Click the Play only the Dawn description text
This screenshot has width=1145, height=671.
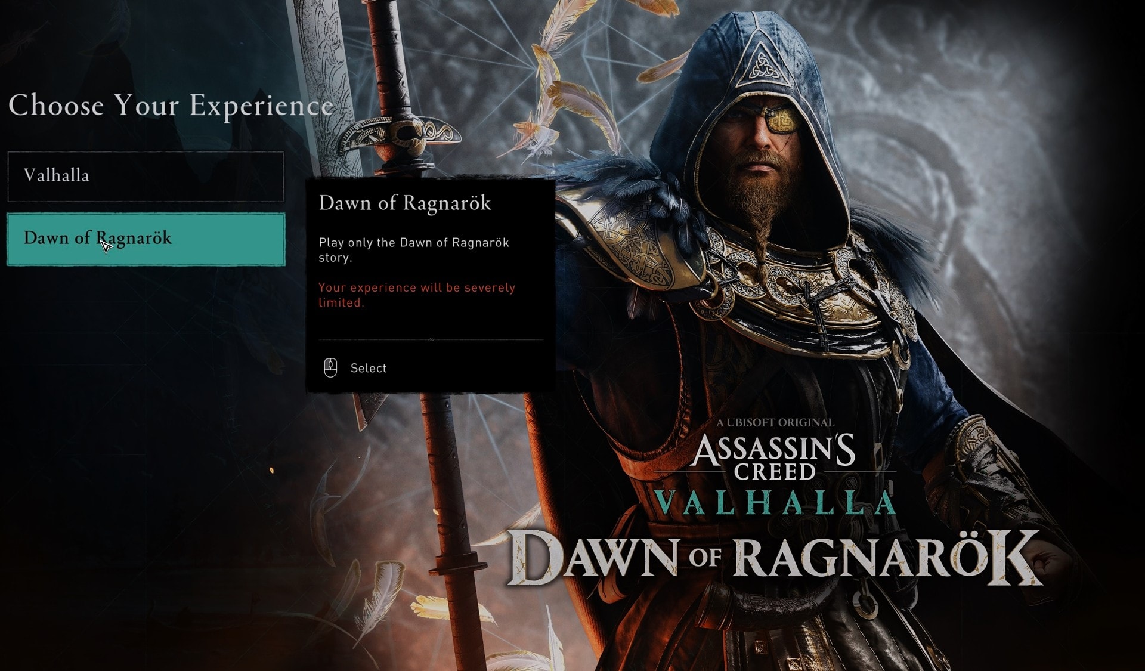413,250
